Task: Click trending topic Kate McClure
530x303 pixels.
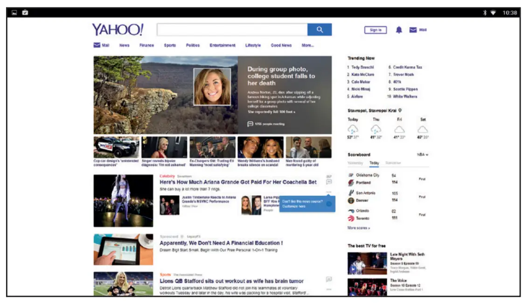Action: (x=363, y=75)
